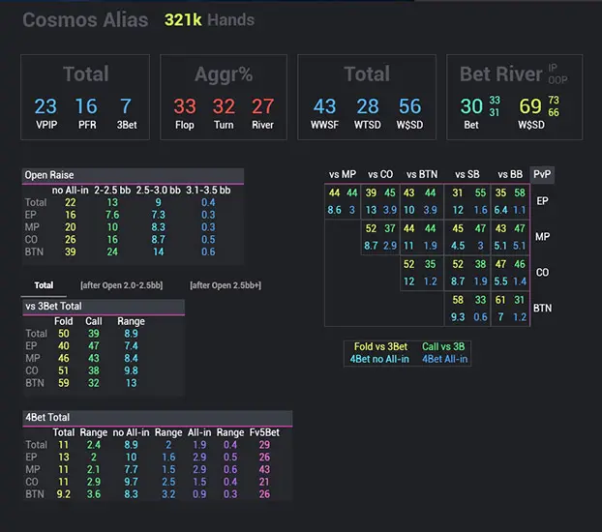Switch to the 'after Open 2.5bb+' tab
Image resolution: width=602 pixels, height=532 pixels.
[x=226, y=286]
